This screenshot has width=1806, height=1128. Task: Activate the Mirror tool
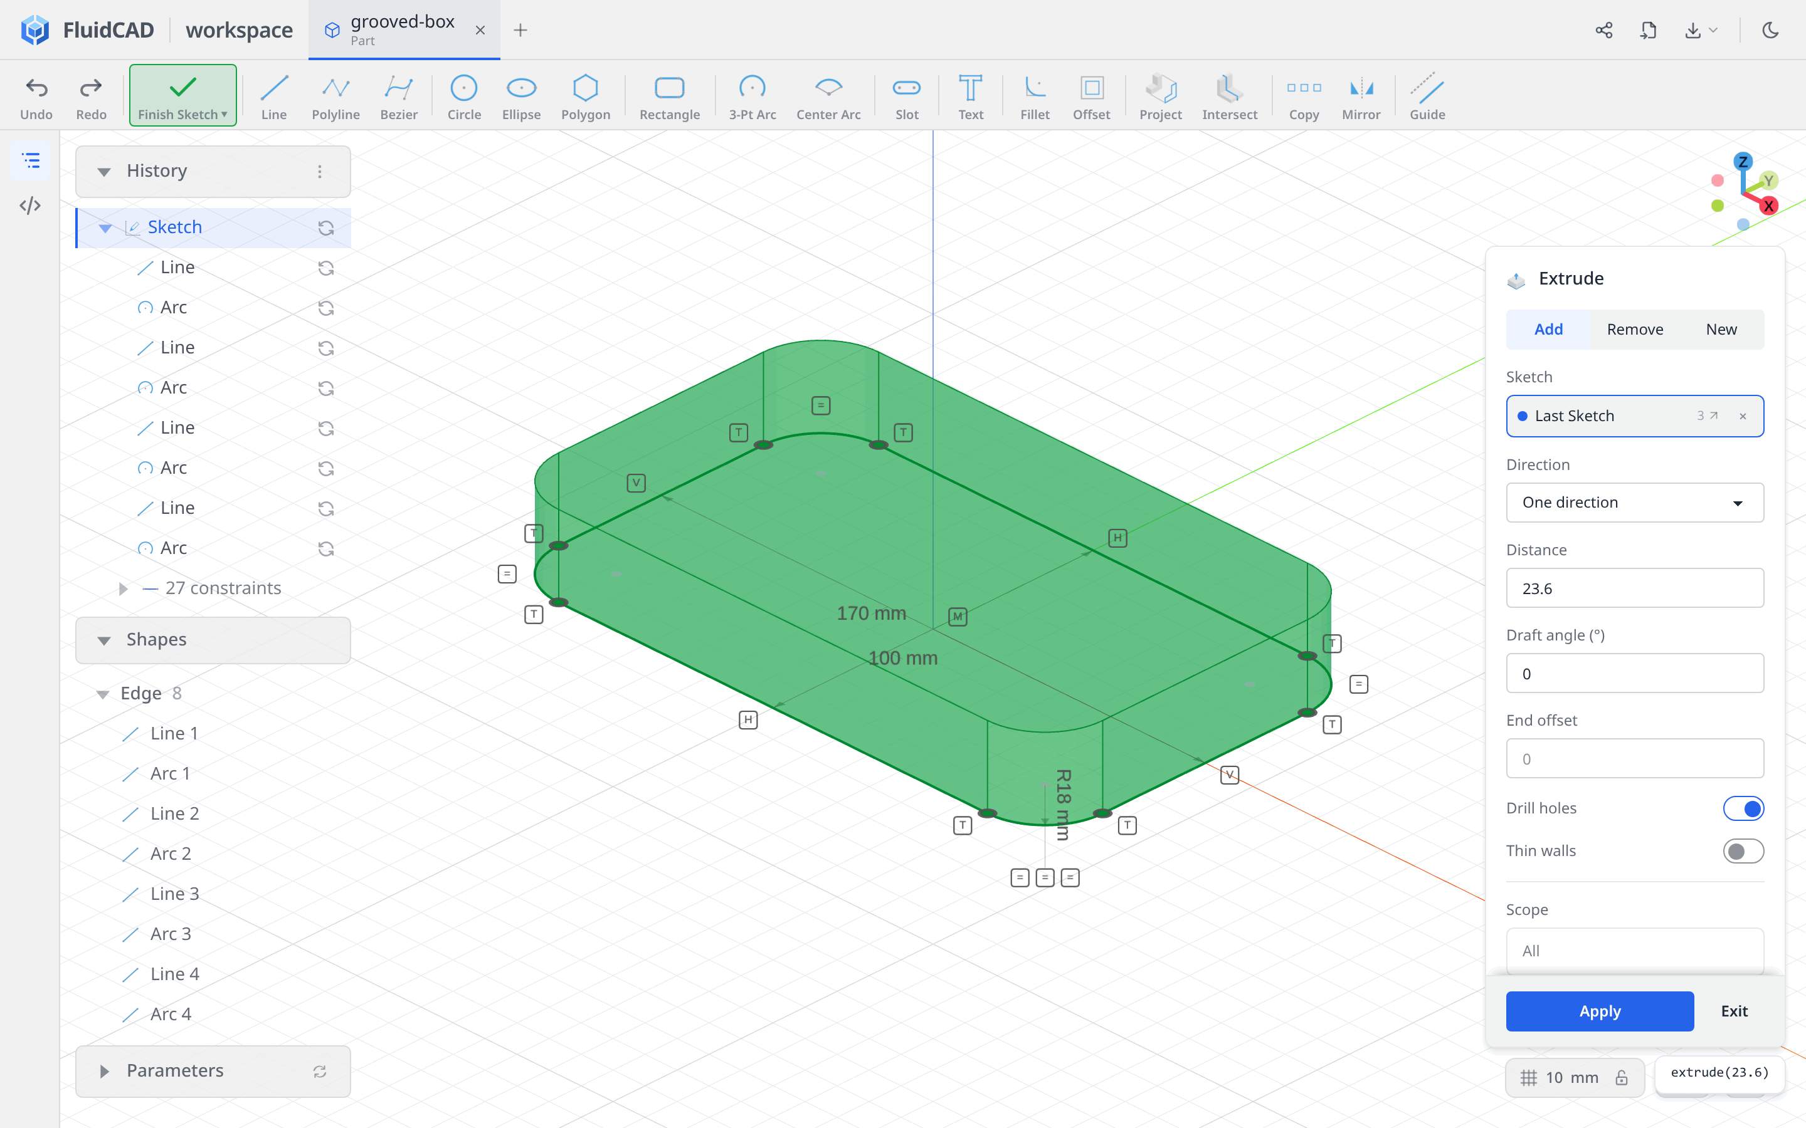pyautogui.click(x=1361, y=97)
